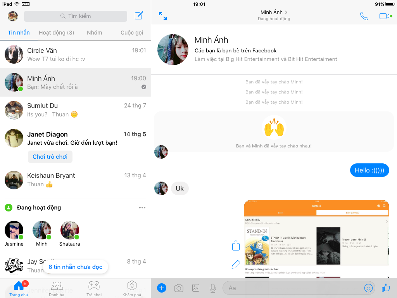397x298 pixels.
Task: Edit the Wattpad screenshot with the pencil icon
Action: click(x=236, y=264)
